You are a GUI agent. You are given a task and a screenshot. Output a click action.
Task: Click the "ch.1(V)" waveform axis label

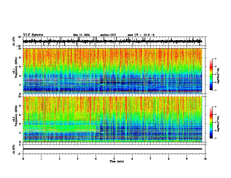tap(14, 41)
